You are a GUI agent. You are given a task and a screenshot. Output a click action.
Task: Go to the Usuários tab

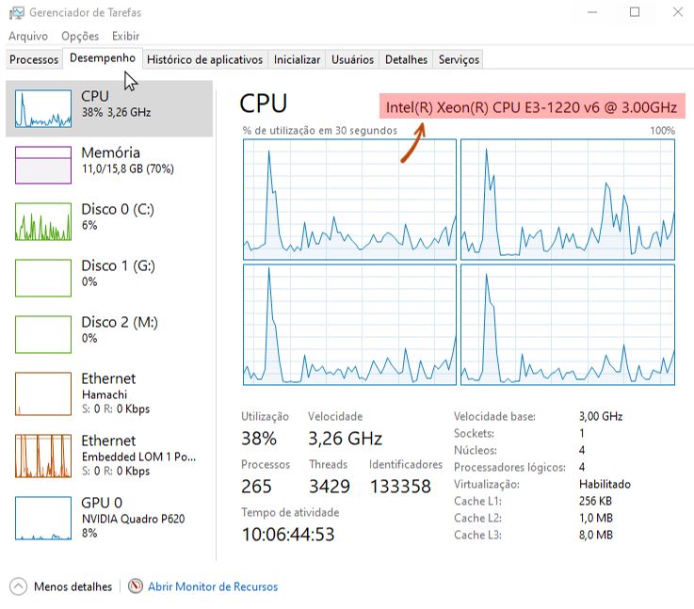tap(353, 59)
